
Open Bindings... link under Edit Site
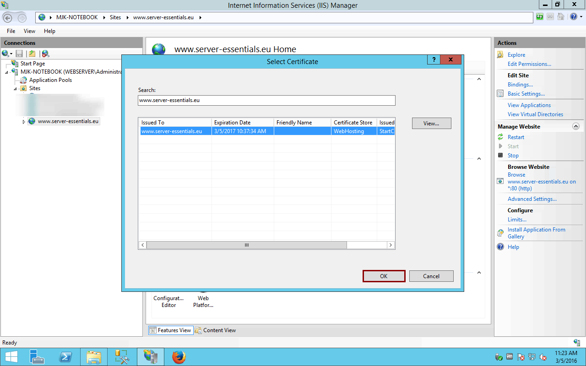[x=520, y=85]
